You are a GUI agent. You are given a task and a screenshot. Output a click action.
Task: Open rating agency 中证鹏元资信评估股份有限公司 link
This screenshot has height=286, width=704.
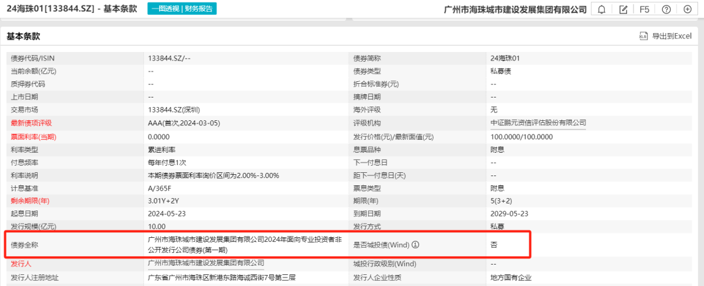click(538, 123)
